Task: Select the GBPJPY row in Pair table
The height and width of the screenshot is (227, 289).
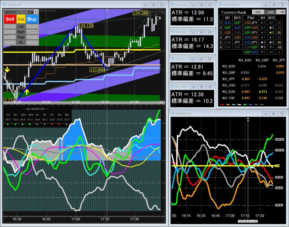Action: pyautogui.click(x=251, y=32)
